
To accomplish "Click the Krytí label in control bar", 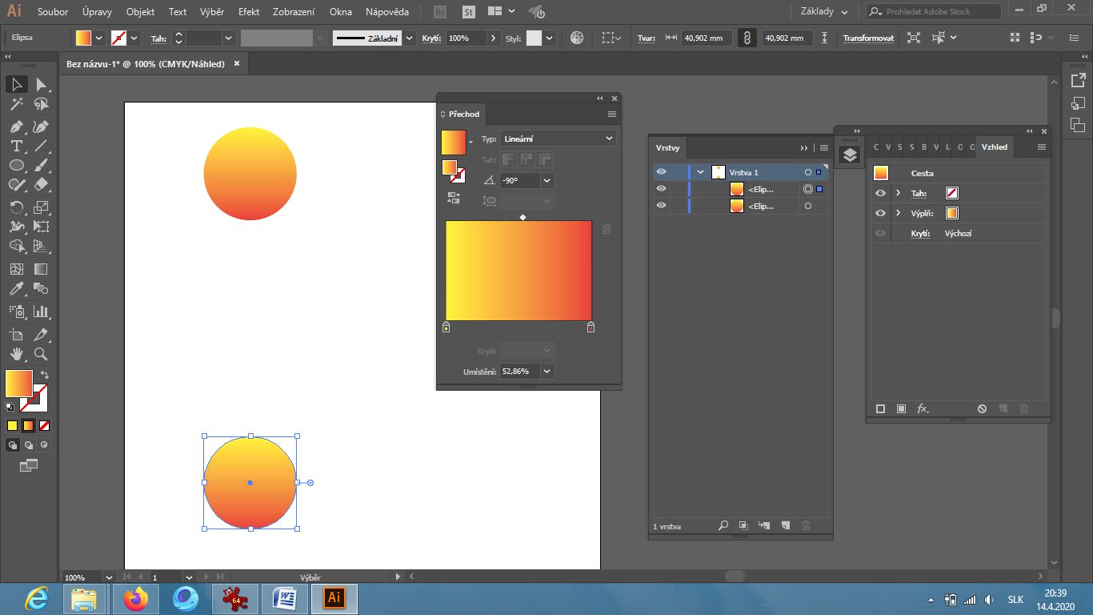I will click(431, 38).
